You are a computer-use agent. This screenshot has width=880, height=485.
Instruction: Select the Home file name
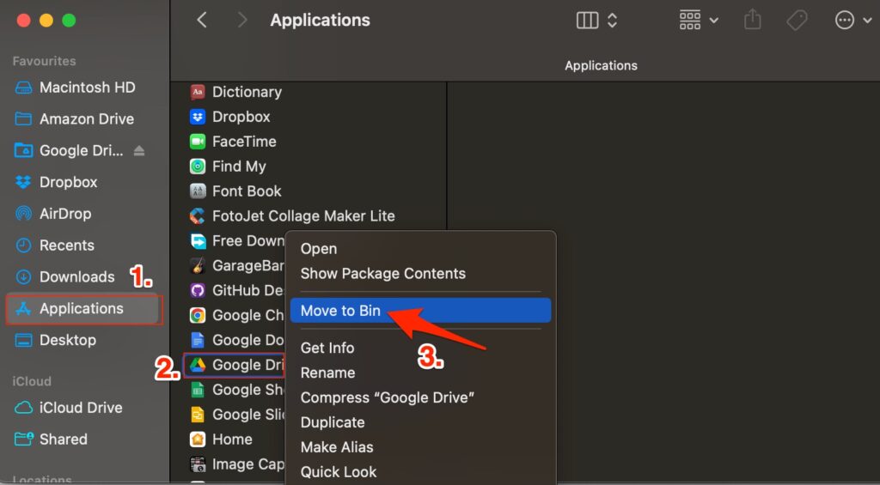click(x=232, y=439)
